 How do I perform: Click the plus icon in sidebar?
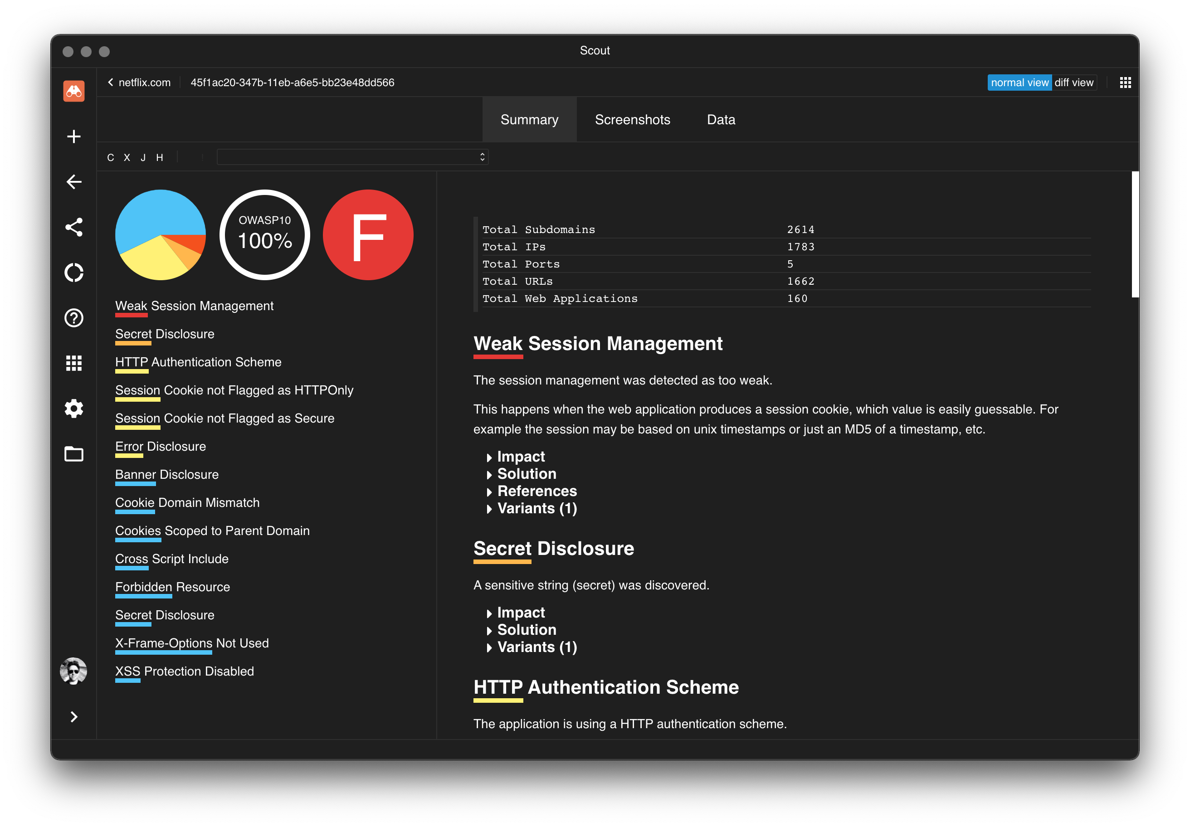[73, 136]
